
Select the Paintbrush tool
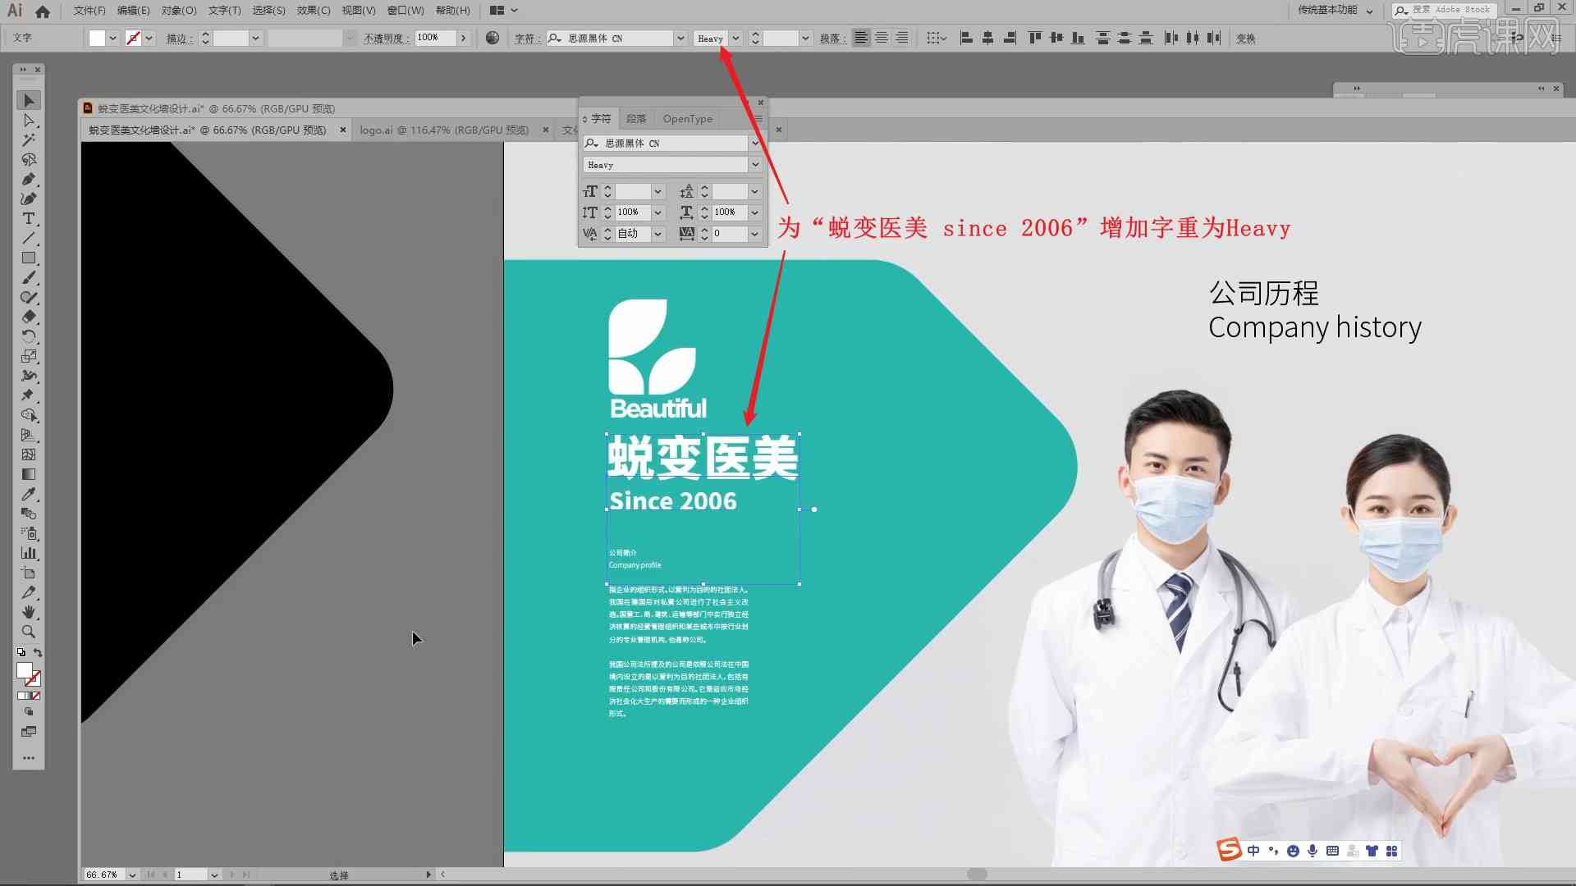(x=29, y=278)
